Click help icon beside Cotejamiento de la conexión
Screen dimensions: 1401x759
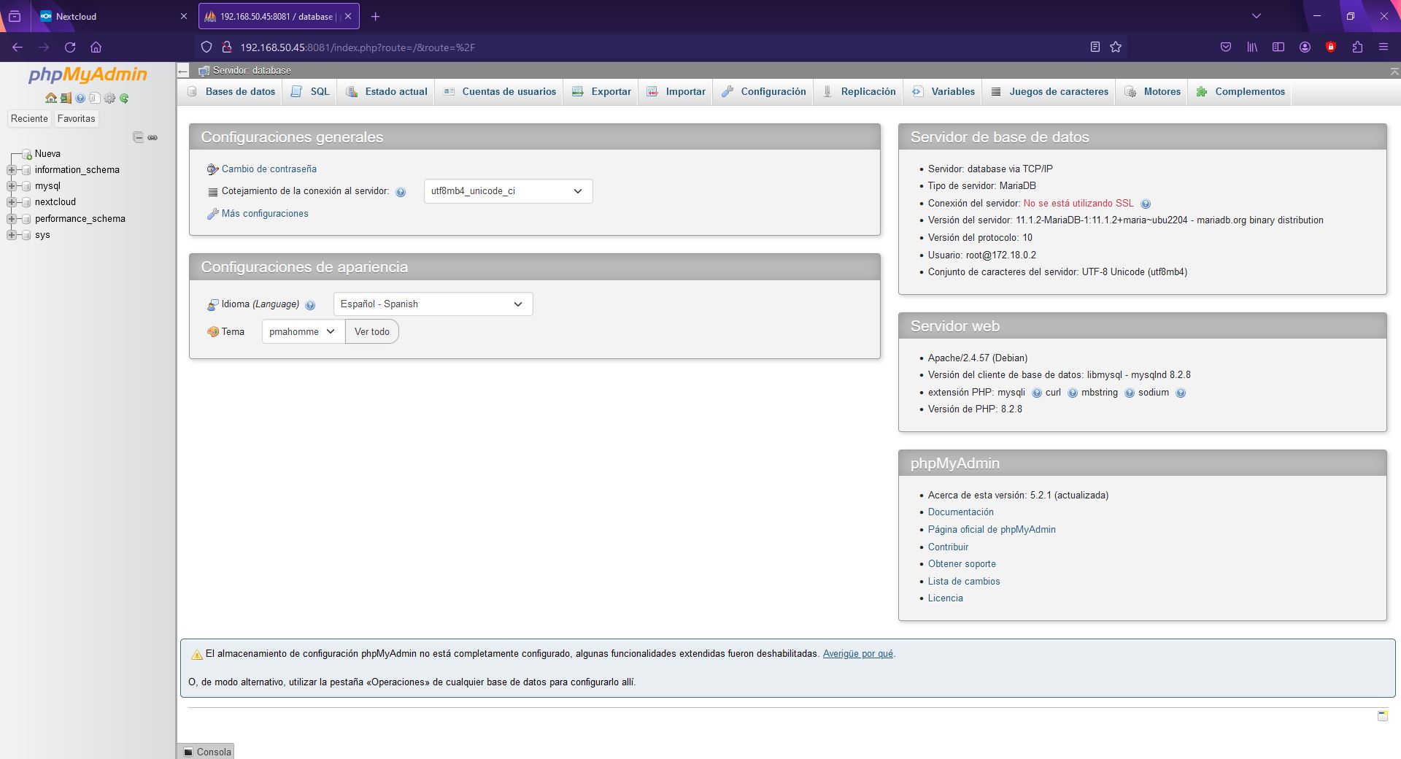pyautogui.click(x=401, y=192)
